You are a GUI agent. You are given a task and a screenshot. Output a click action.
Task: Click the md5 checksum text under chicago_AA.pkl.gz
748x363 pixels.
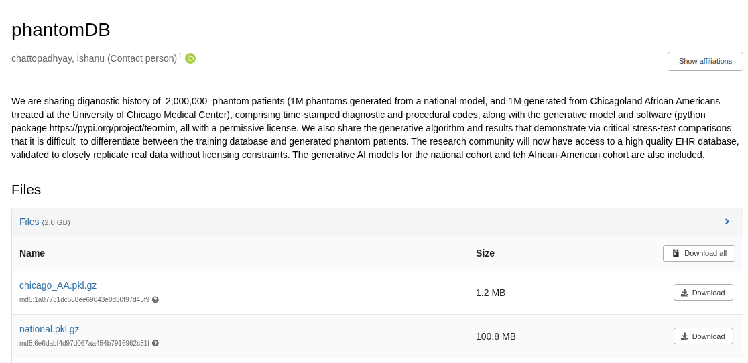84,300
